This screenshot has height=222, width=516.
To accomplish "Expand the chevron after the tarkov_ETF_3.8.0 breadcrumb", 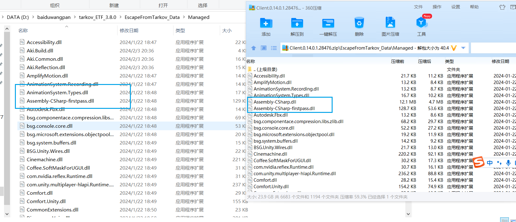I will click(120, 17).
